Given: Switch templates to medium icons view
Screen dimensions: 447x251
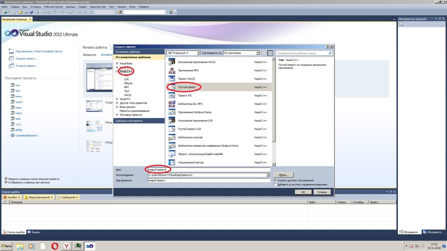Looking at the screenshot, I should point(270,53).
